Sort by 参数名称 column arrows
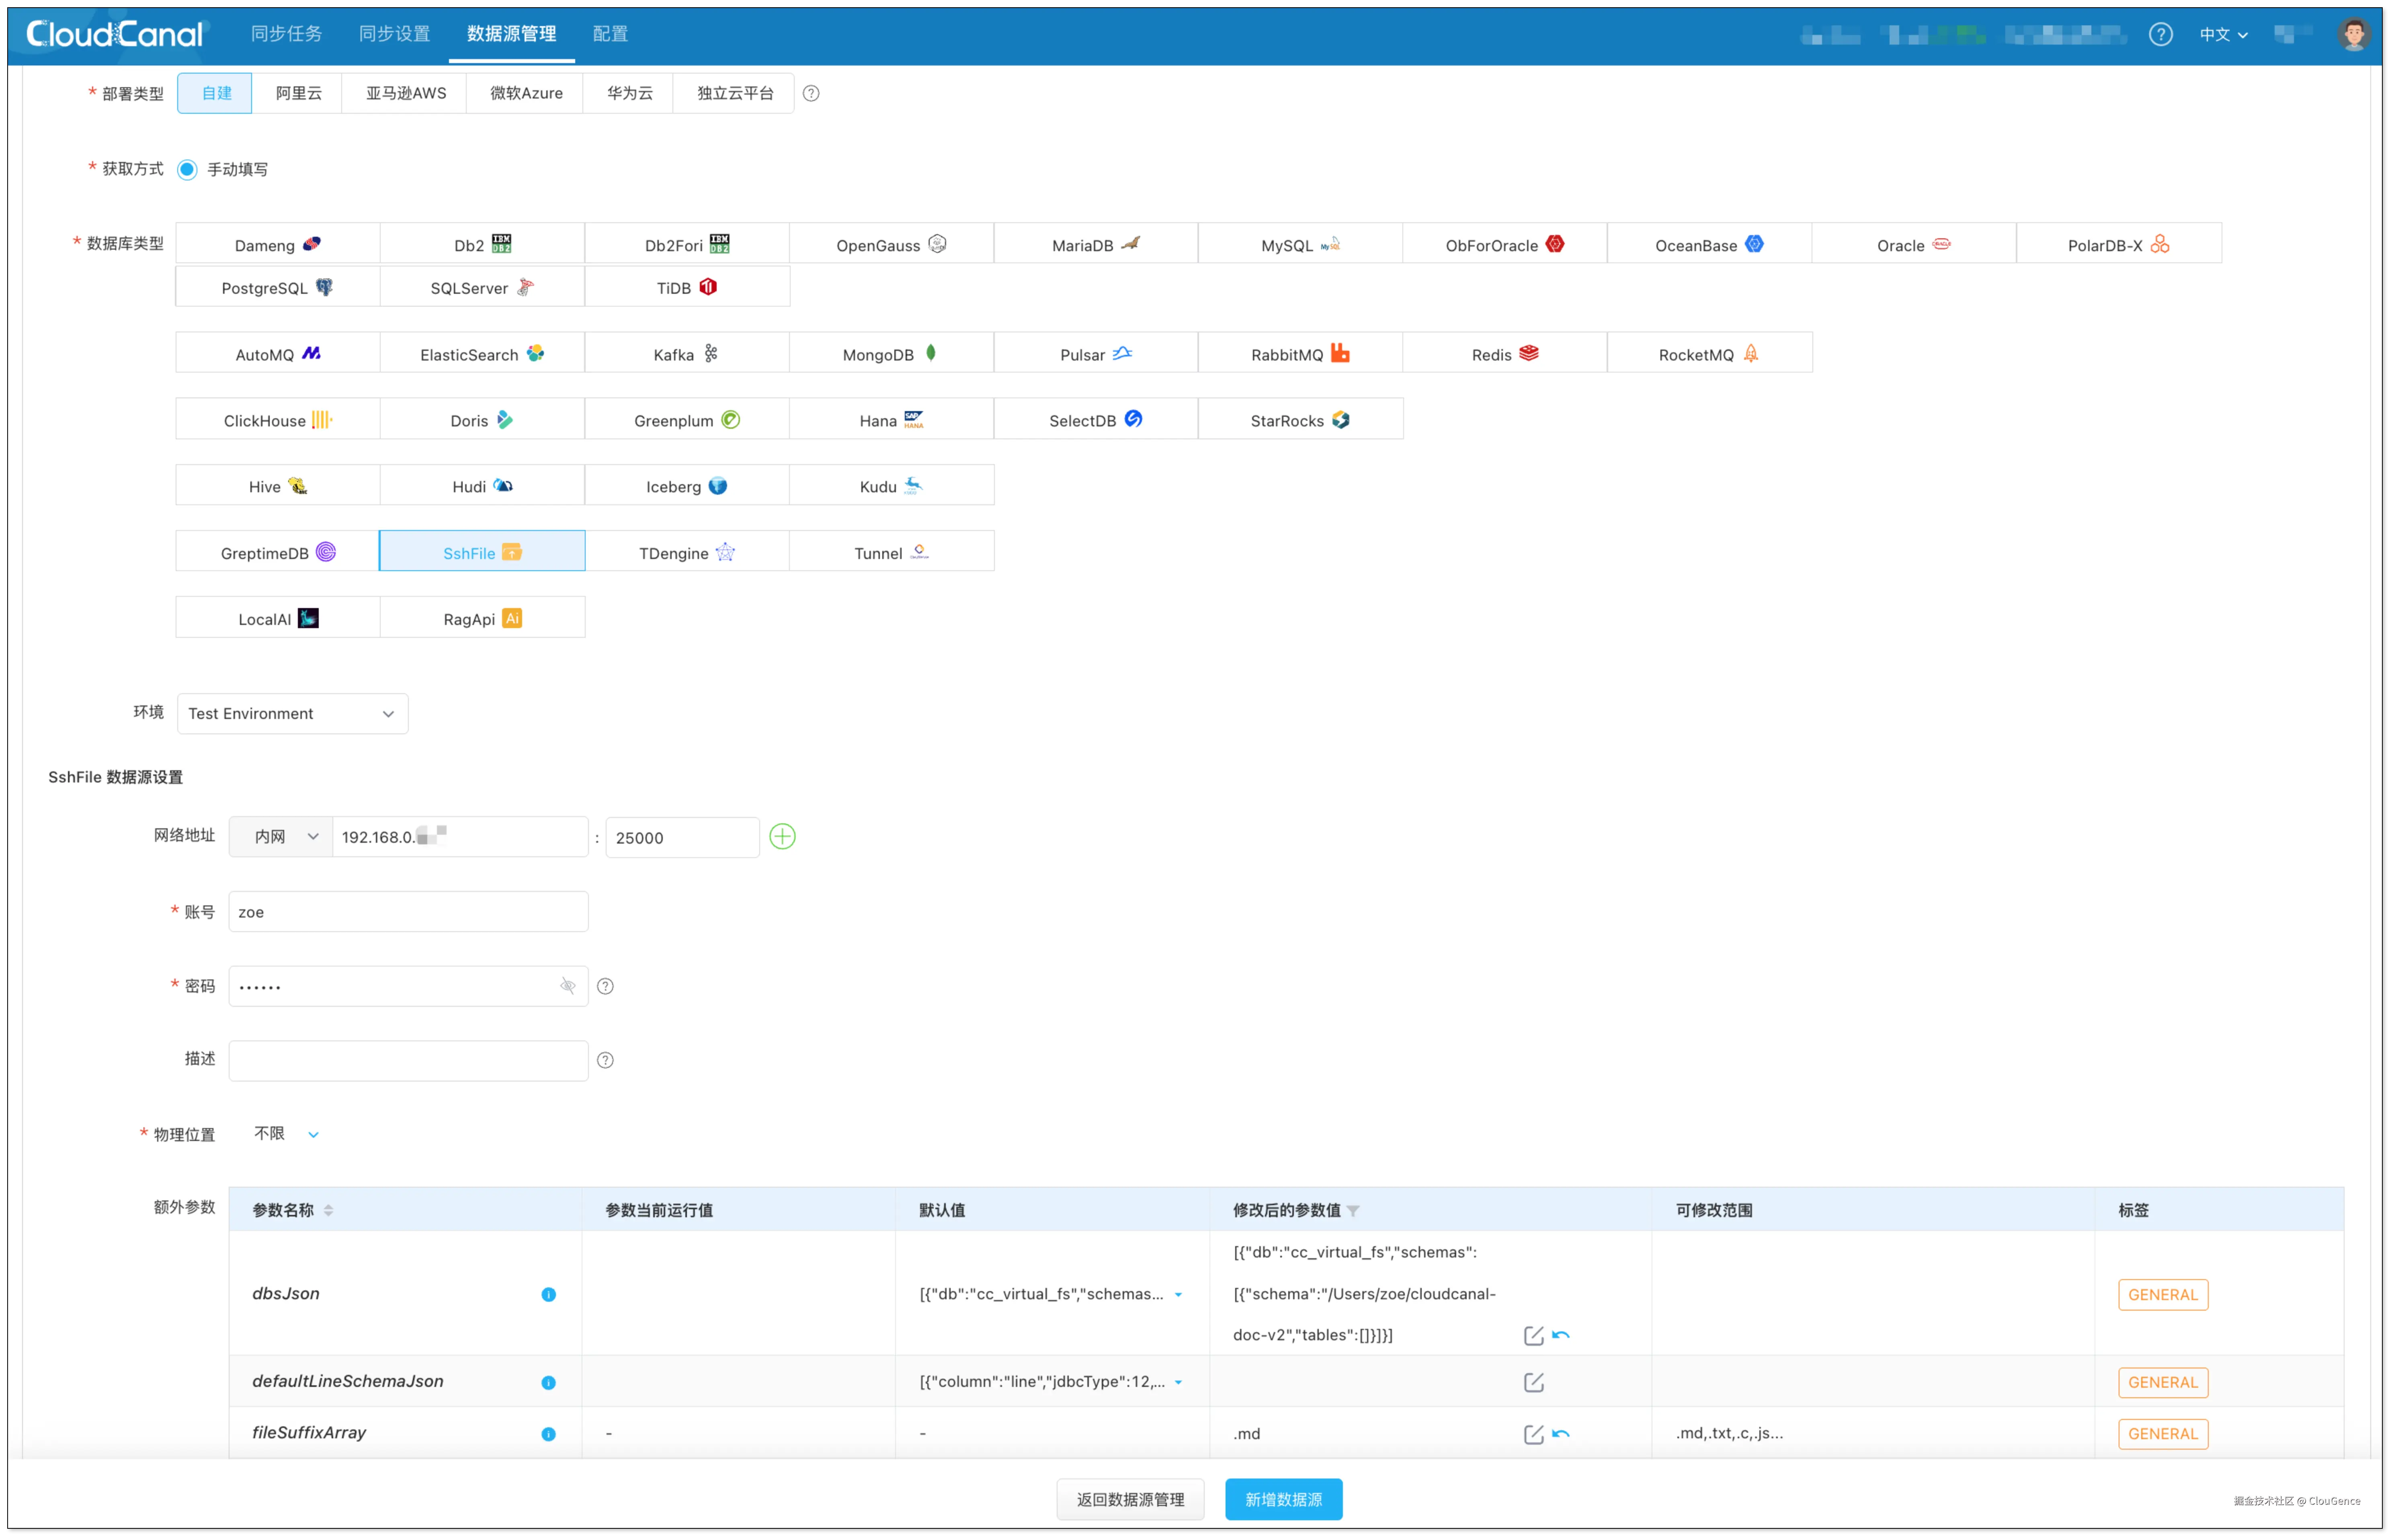The width and height of the screenshot is (2394, 1540). (328, 1210)
